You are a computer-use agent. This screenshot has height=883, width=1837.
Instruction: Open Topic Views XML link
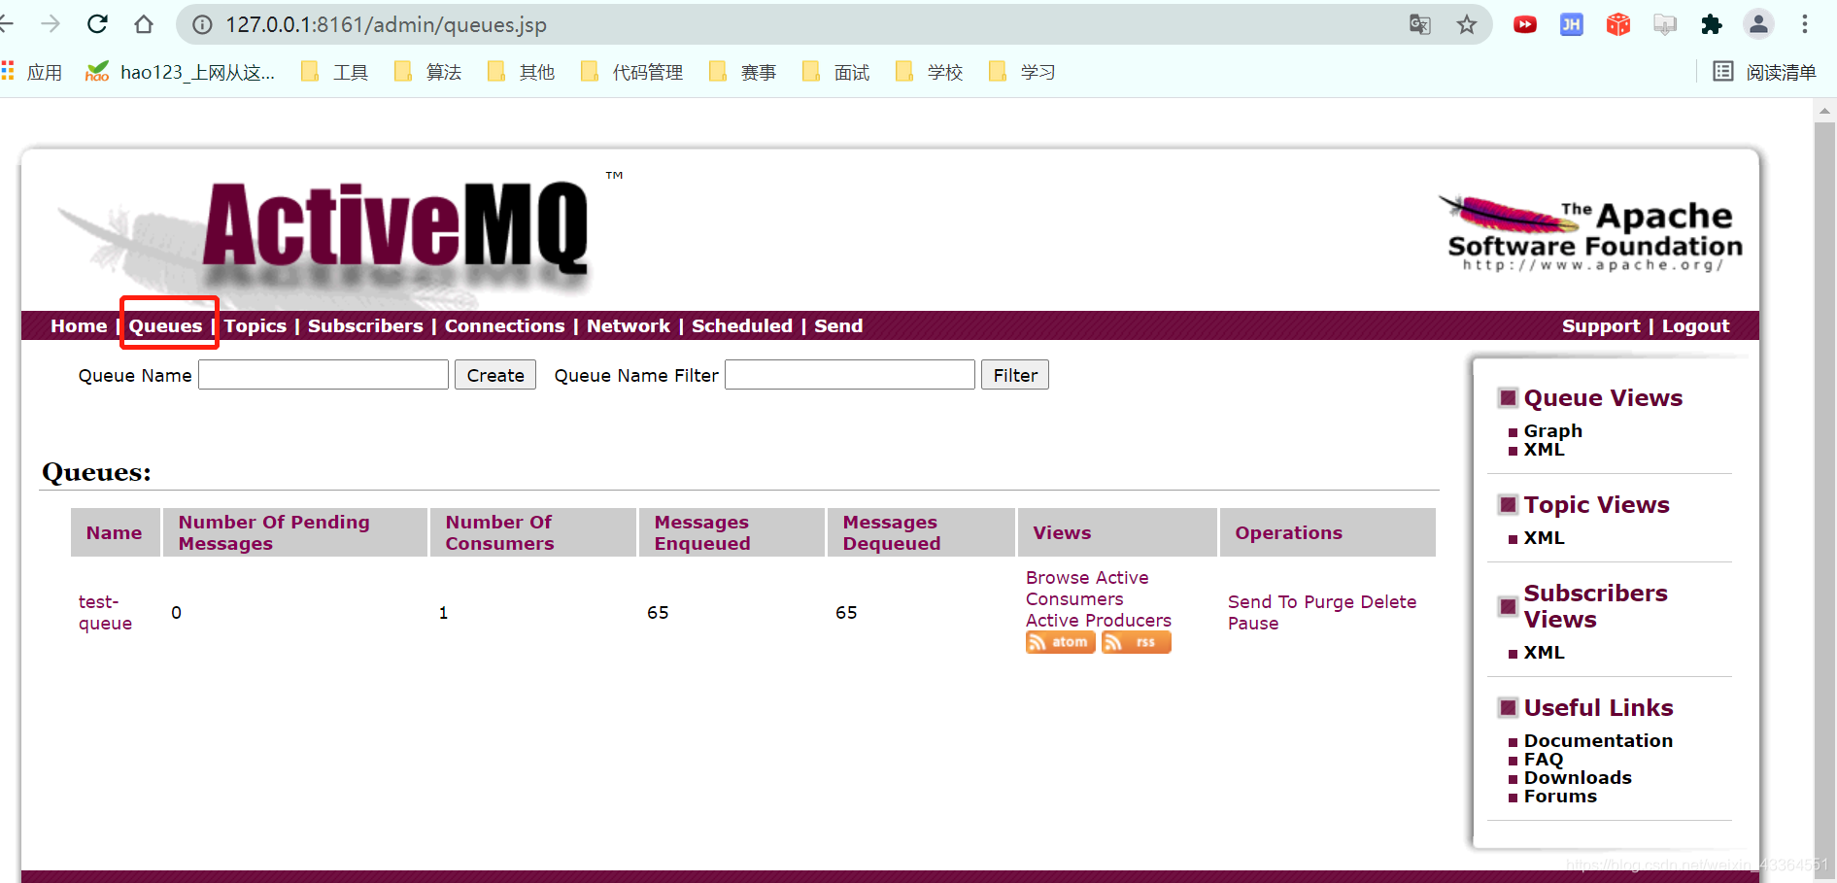(1544, 538)
